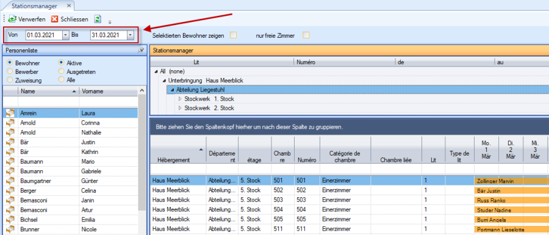
Task: Click the Di. 2 Mär day header
Action: click(x=511, y=150)
